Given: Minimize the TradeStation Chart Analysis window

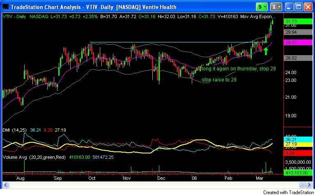Looking at the screenshot, I should 289,7.
